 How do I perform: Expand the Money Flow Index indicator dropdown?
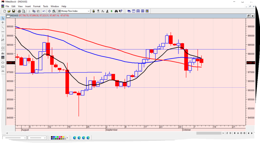coord(89,11)
